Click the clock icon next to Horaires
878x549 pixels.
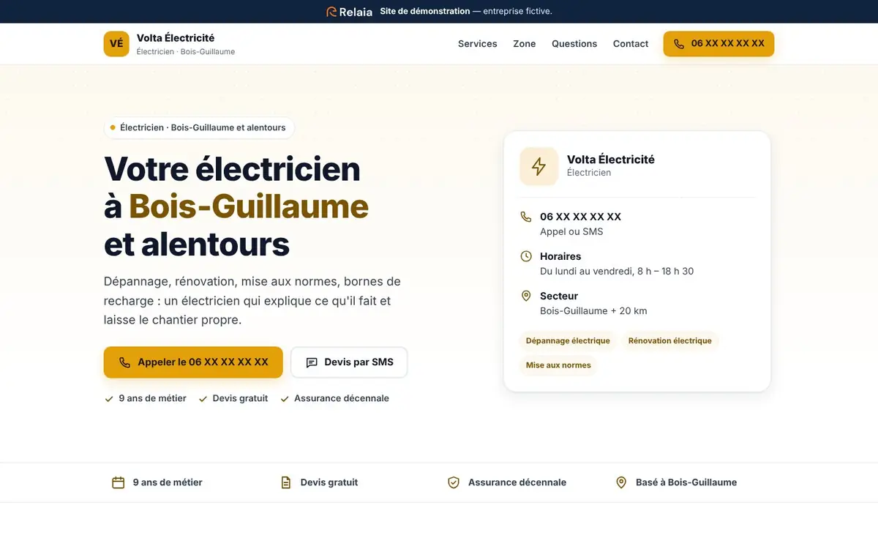[526, 256]
